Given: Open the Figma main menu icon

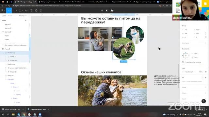Looking at the screenshot, I should [2, 10].
